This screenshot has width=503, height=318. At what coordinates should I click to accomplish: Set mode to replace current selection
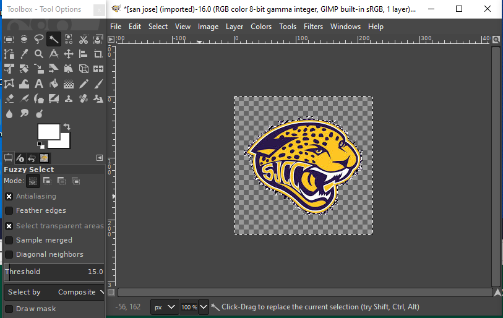pos(33,181)
